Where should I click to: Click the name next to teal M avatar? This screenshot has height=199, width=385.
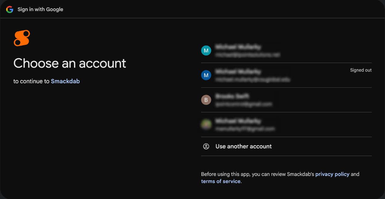click(238, 47)
